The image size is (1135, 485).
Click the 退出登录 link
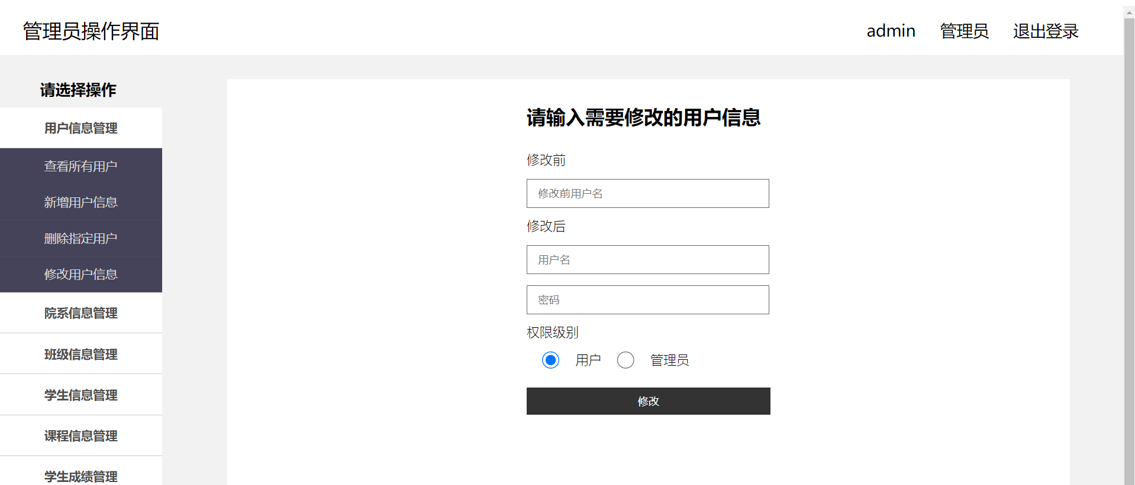[1046, 31]
